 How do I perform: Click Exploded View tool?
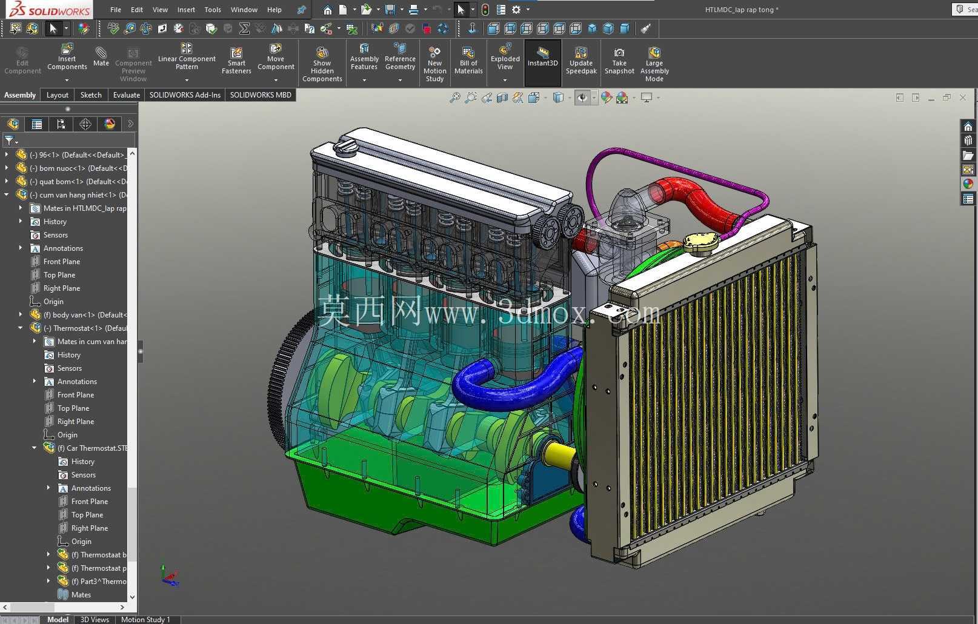pyautogui.click(x=505, y=57)
